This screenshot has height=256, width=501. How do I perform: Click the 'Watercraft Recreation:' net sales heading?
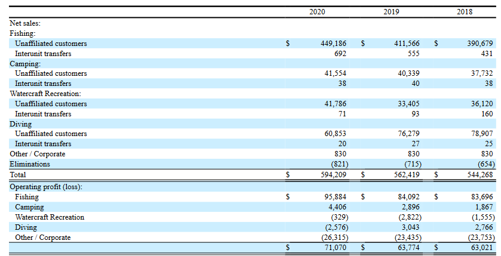click(45, 94)
